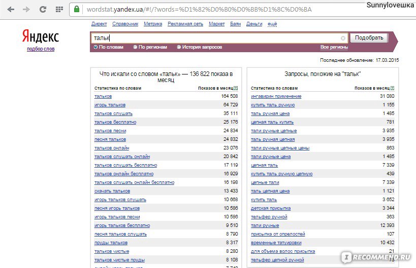Open the 'купить таль ручную' similar query link
Screen dimensions: 416x268
tap(273, 105)
